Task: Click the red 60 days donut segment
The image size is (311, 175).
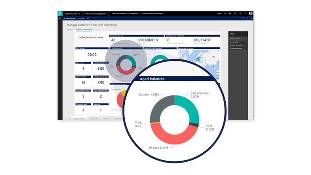Action: point(174,137)
